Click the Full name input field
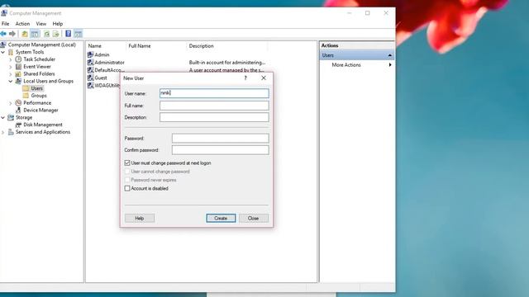This screenshot has width=529, height=297. pos(214,106)
